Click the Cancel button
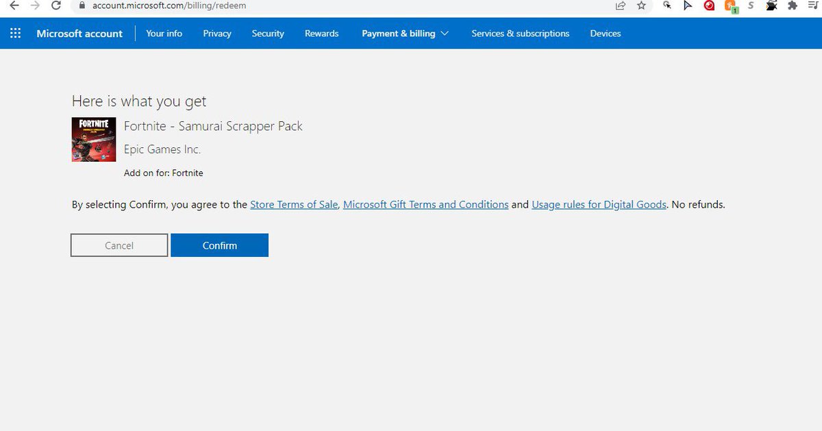 [x=119, y=245]
